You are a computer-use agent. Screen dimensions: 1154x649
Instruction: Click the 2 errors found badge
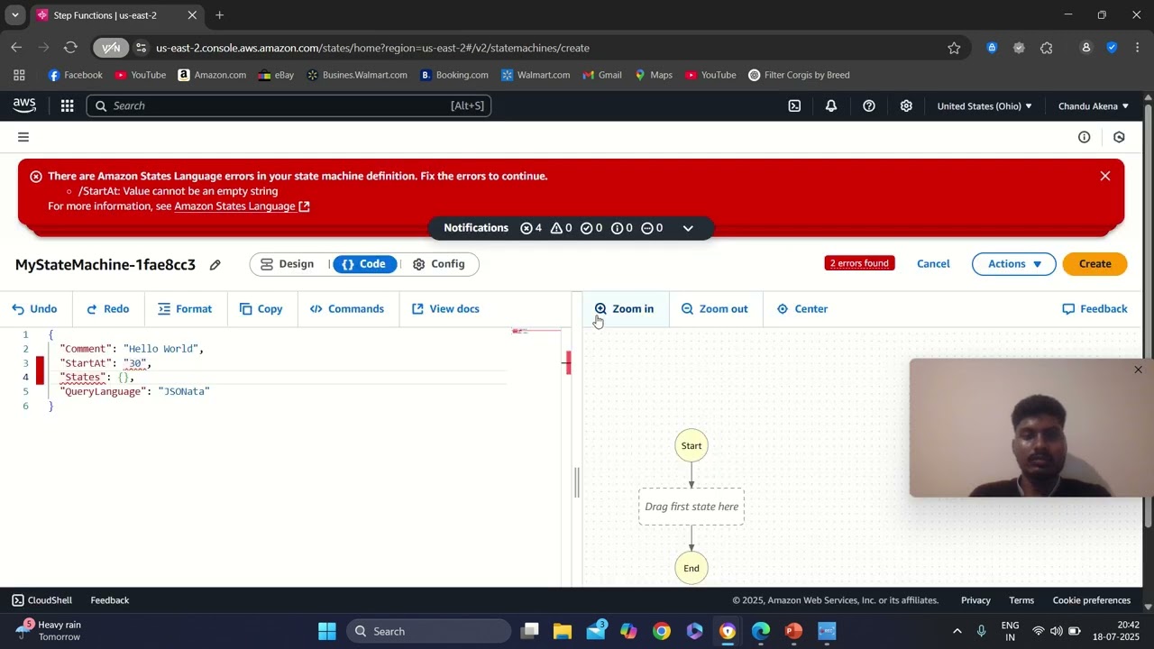point(859,263)
